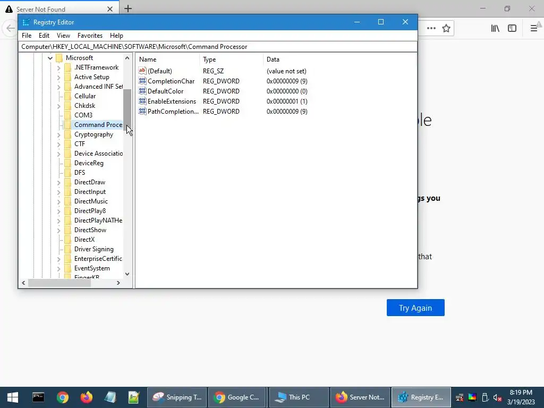Select the Command Processor key
Screen dimensions: 544x408
[x=98, y=124]
